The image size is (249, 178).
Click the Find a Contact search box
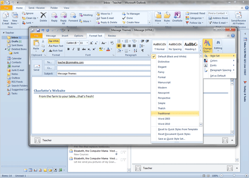pyautogui.click(x=218, y=13)
